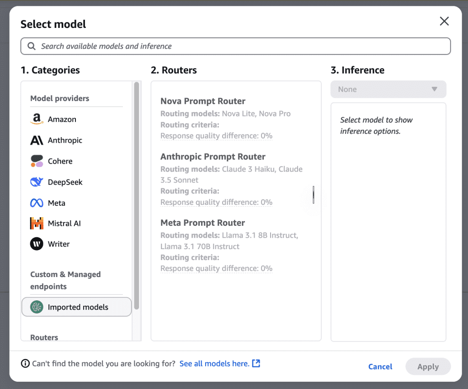Viewport: 468px width, 389px height.
Task: Expand the Inference None dropdown
Action: click(x=388, y=90)
